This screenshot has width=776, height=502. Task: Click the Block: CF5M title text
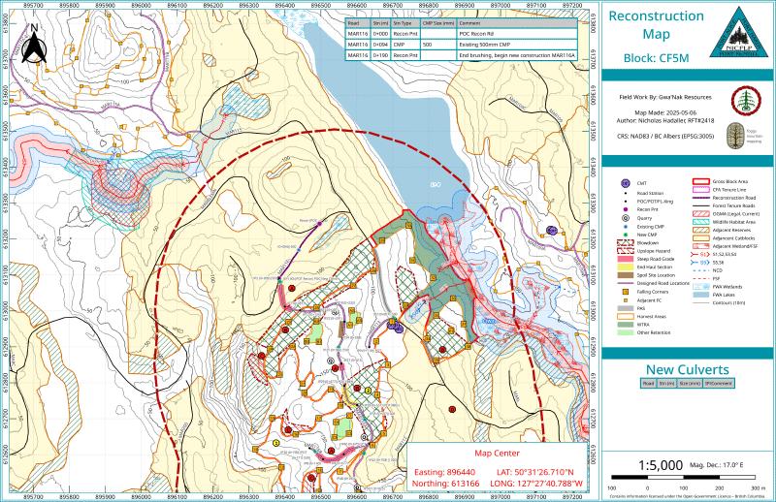tap(656, 58)
